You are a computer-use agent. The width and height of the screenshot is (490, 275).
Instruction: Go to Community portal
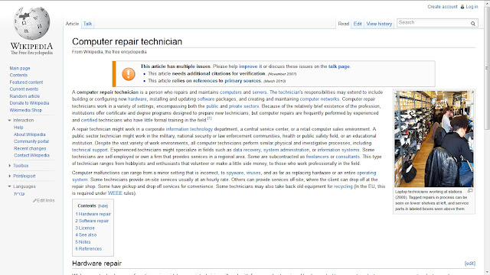[31, 141]
